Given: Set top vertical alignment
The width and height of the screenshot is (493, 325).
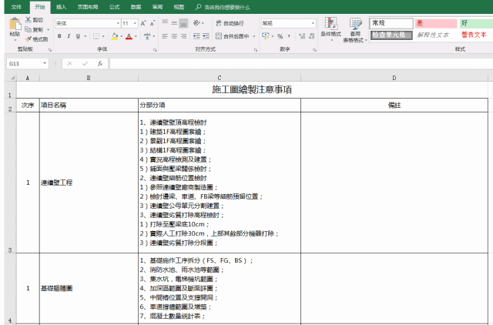Looking at the screenshot, I should [165, 23].
